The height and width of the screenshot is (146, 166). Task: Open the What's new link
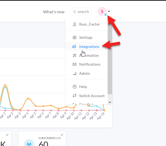[x=54, y=12]
